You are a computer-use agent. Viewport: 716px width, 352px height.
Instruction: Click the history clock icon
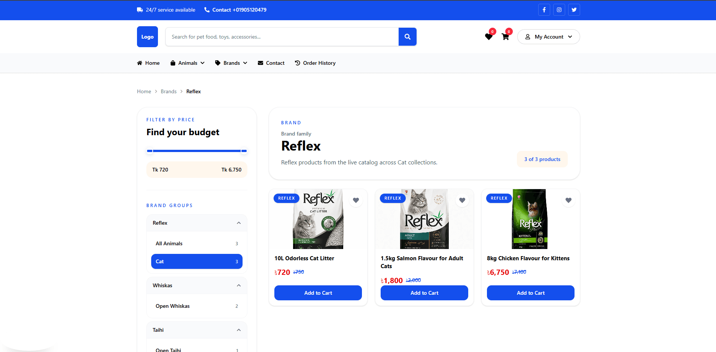click(298, 63)
